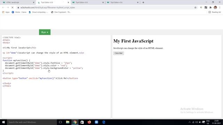Click the green Run button
Image resolution: width=223 pixels, height=125 pixels.
point(45,32)
